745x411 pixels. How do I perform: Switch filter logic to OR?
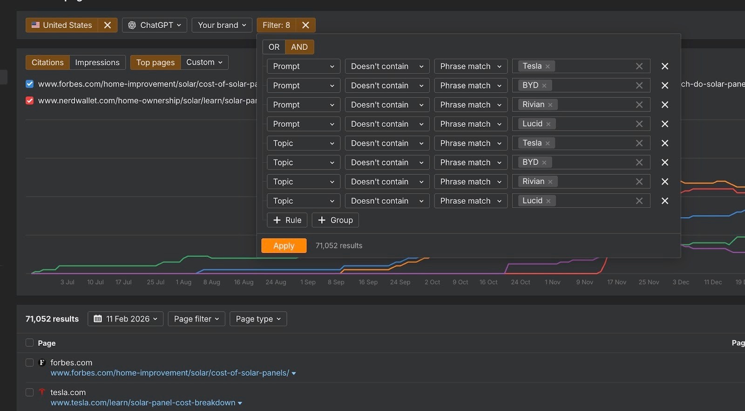[x=274, y=47]
